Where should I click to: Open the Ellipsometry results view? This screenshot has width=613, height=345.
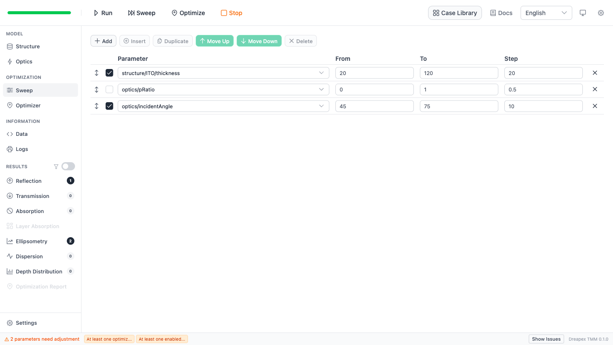tap(31, 241)
